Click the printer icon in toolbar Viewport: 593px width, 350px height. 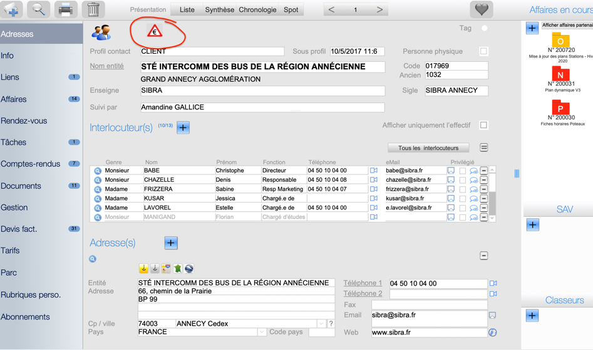(66, 9)
